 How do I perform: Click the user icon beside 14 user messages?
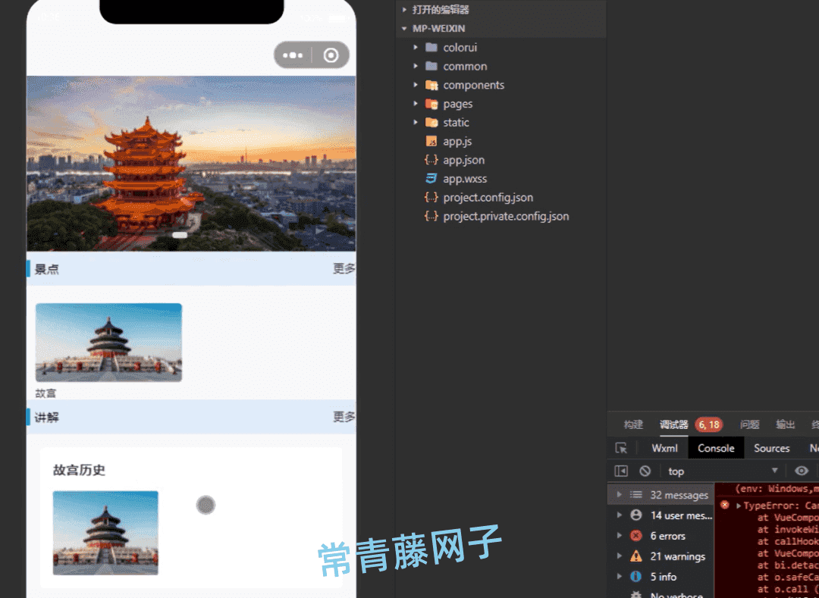point(635,515)
